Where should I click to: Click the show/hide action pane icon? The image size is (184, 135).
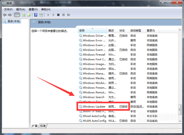point(41,15)
